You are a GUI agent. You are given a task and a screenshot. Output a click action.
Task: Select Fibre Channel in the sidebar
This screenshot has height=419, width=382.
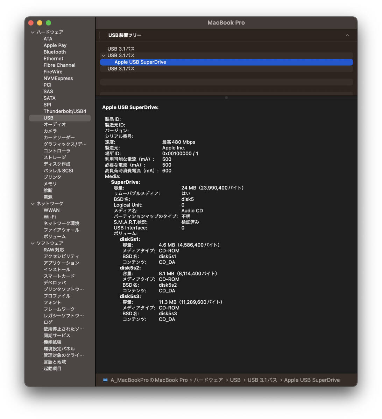[x=59, y=65]
